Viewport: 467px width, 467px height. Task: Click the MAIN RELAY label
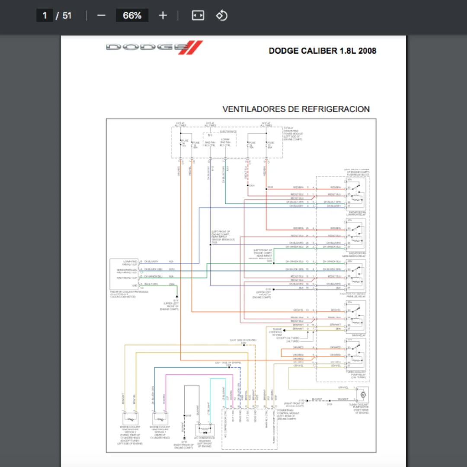(x=359, y=336)
